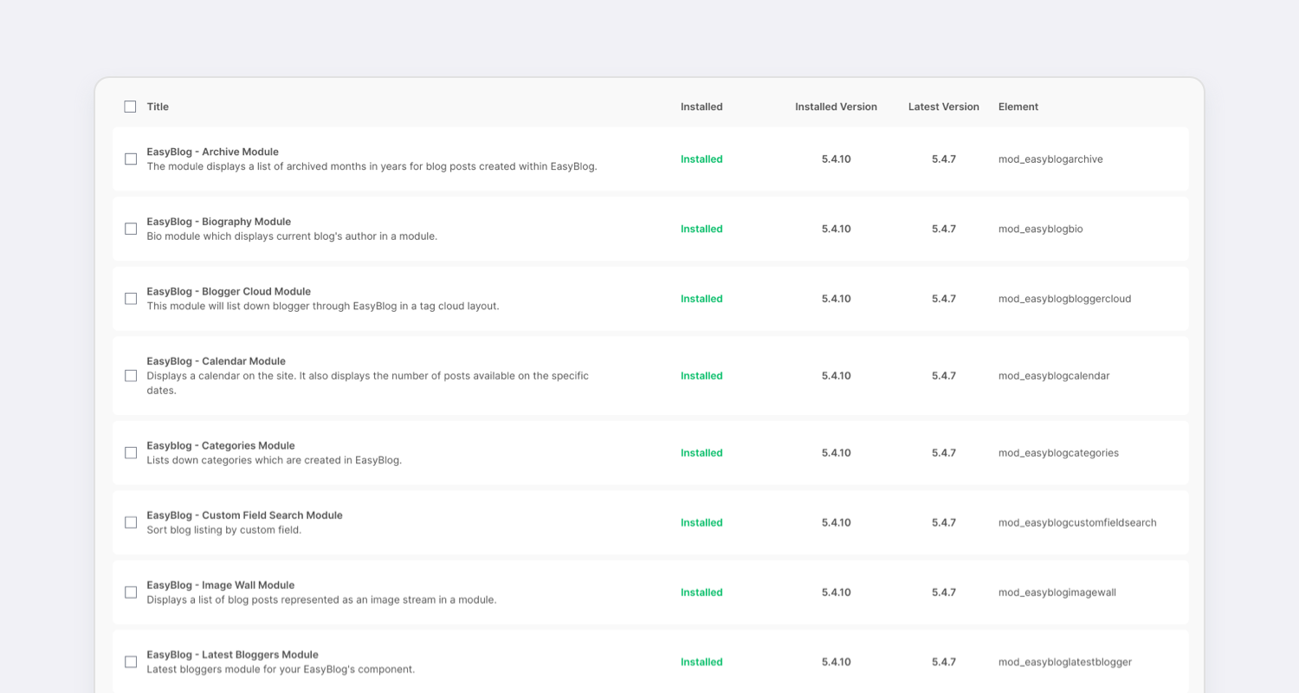Select the Blogger Cloud Module checkbox
Viewport: 1299px width, 693px height.
[x=131, y=299]
